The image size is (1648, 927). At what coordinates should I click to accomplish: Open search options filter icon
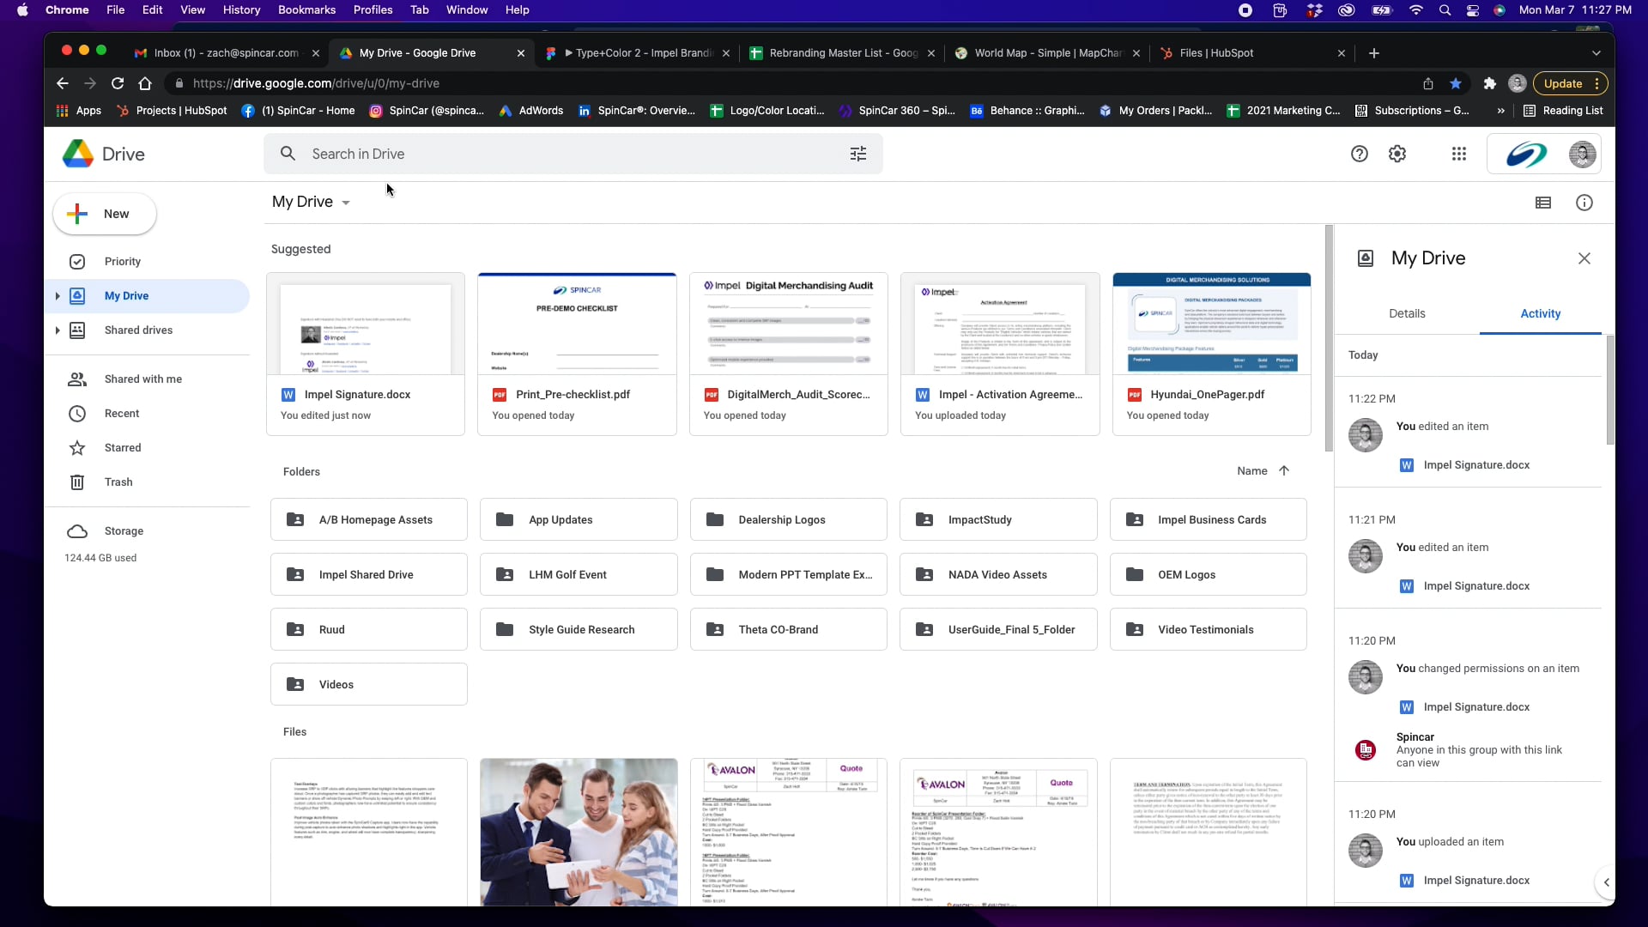tap(857, 154)
